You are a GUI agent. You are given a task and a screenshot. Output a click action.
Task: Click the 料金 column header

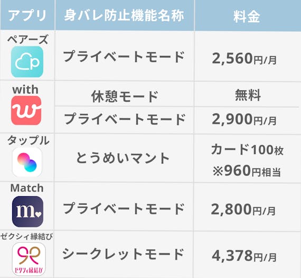click(x=247, y=16)
